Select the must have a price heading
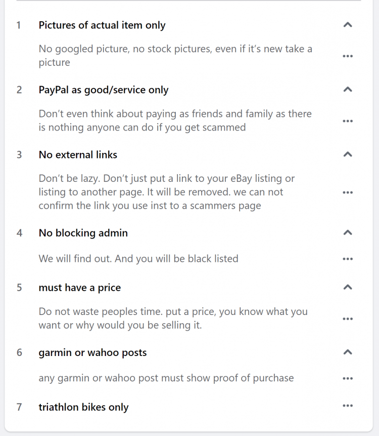Viewport: 379px width, 436px height. coord(79,287)
